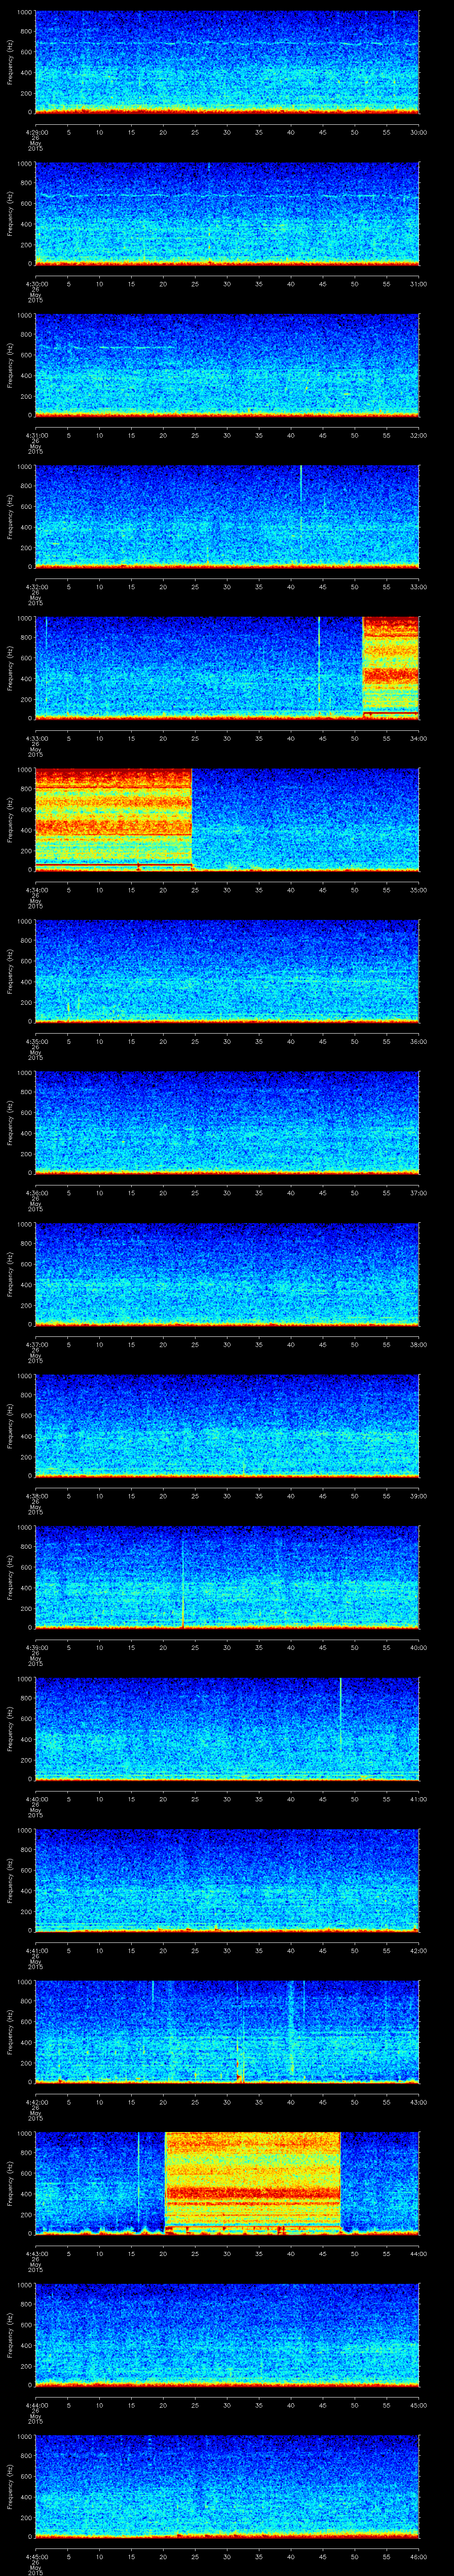This screenshot has width=454, height=2576.
Task: Select the spectrogram panel starting at 4:38:00
Action: pos(227,1426)
